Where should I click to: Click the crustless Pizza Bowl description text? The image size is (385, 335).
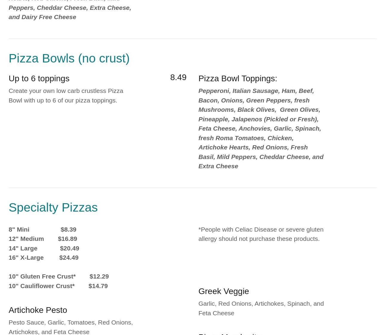point(66,95)
